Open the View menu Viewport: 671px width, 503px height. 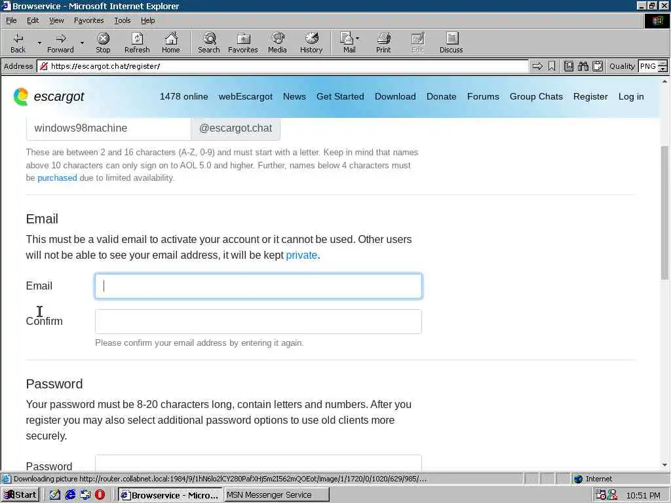56,20
